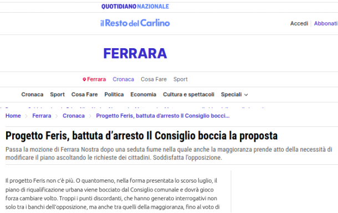Click the Quotidiano Nazionale logo
Image resolution: width=338 pixels, height=213 pixels.
click(x=135, y=7)
